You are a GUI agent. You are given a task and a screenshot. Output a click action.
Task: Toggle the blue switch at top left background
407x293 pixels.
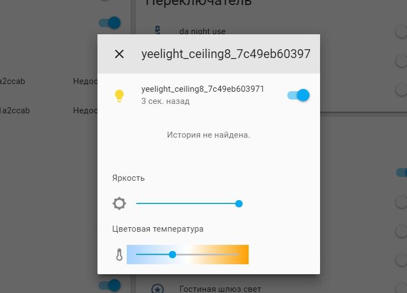coord(110,23)
